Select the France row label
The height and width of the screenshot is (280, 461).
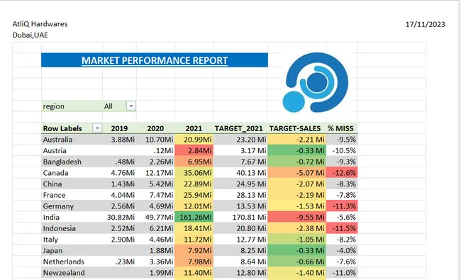[x=54, y=195]
